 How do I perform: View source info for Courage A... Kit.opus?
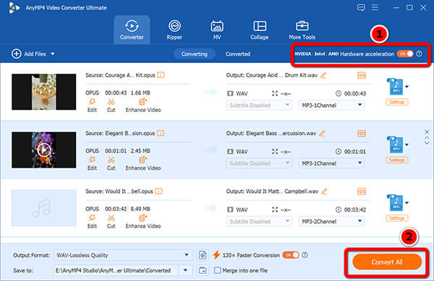(161, 75)
